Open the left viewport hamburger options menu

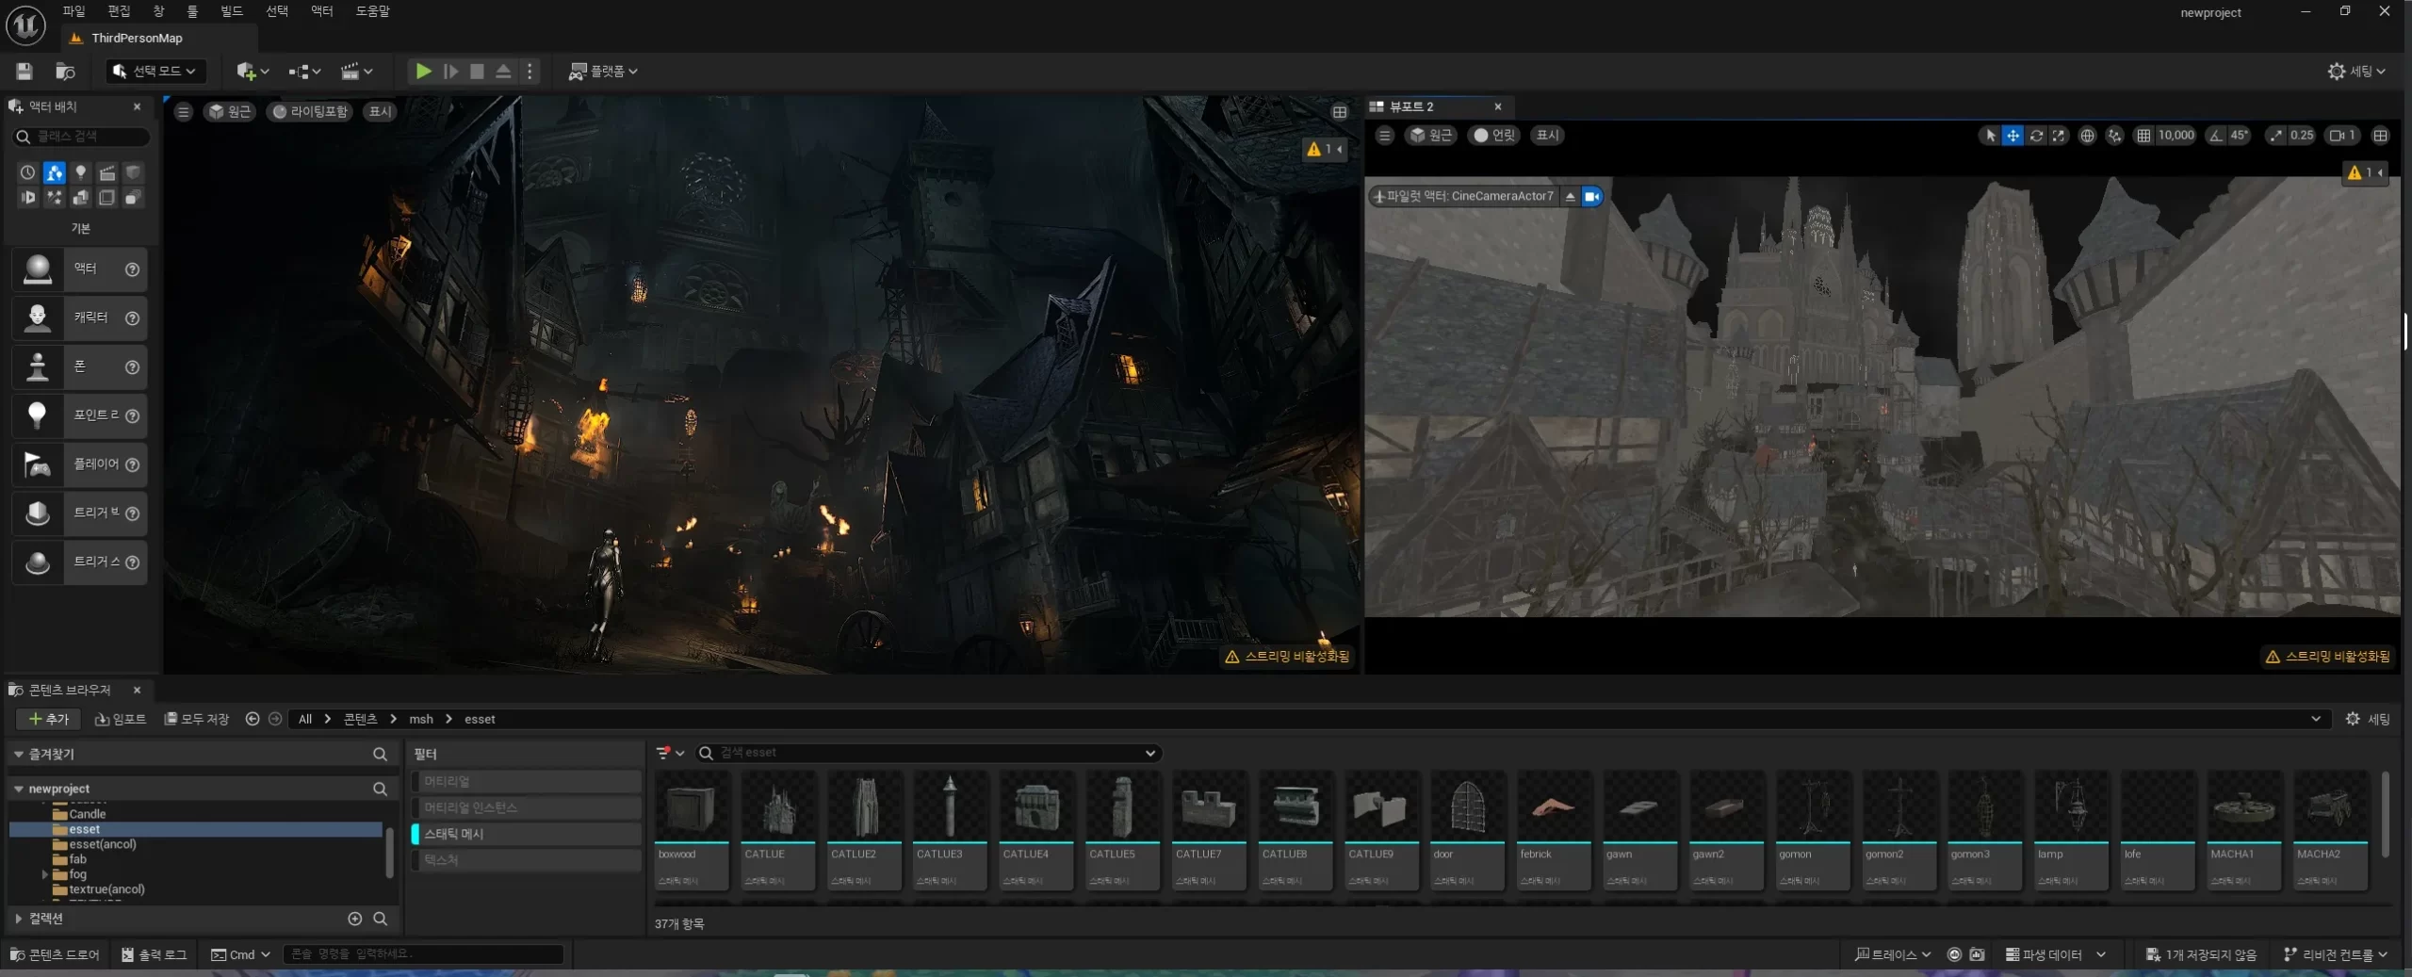pyautogui.click(x=184, y=112)
